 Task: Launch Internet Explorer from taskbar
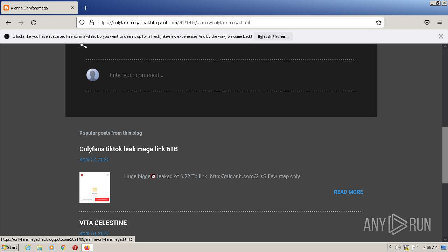pos(28,247)
